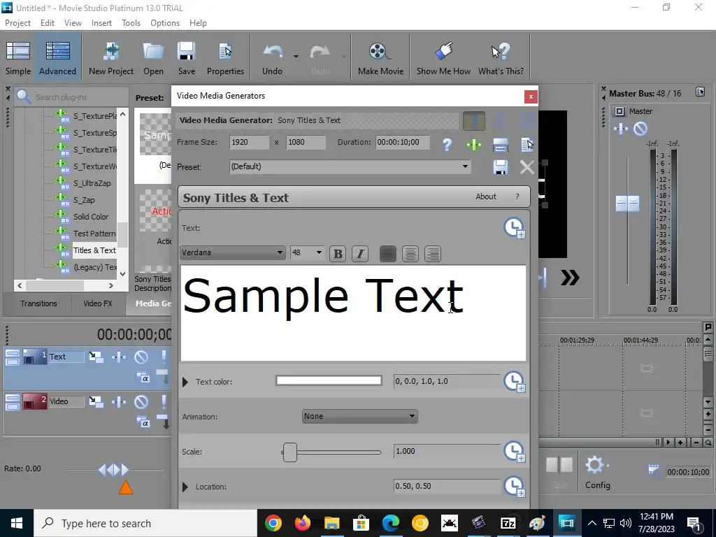Click the white Text color swatch

(x=329, y=380)
